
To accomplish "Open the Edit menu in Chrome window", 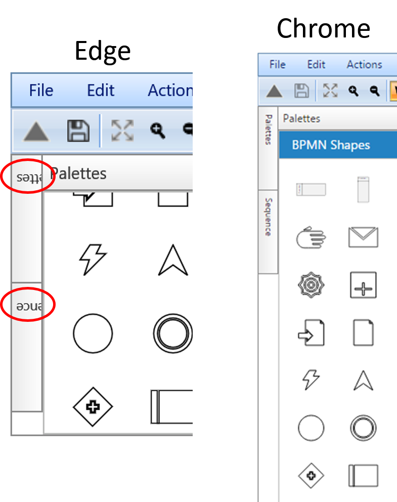I will tap(316, 64).
